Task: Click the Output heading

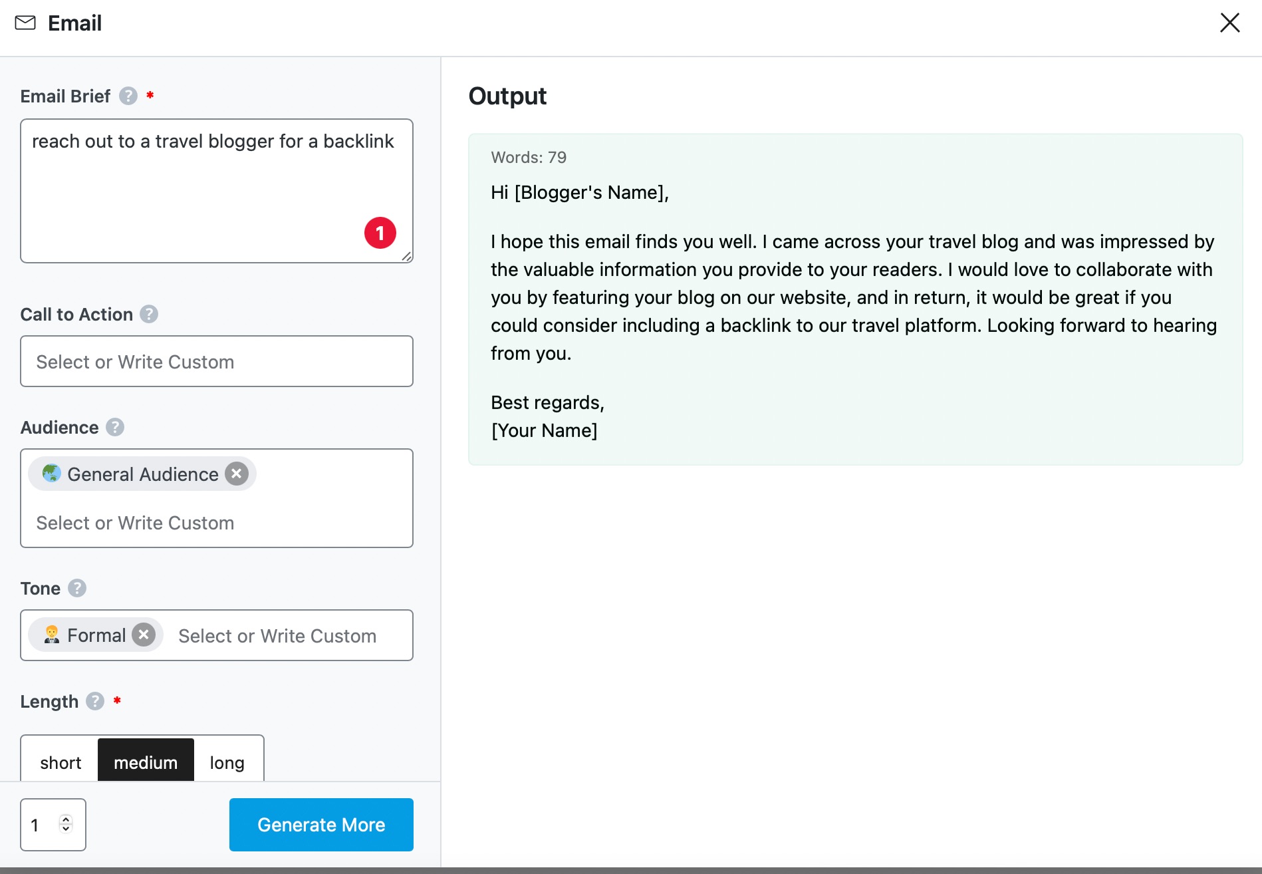Action: 507,96
